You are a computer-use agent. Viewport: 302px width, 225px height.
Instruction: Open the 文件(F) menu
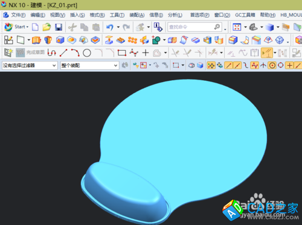coord(18,15)
